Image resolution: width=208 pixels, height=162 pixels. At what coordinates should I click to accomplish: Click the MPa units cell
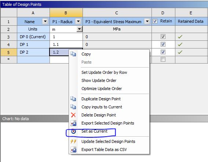117,29
